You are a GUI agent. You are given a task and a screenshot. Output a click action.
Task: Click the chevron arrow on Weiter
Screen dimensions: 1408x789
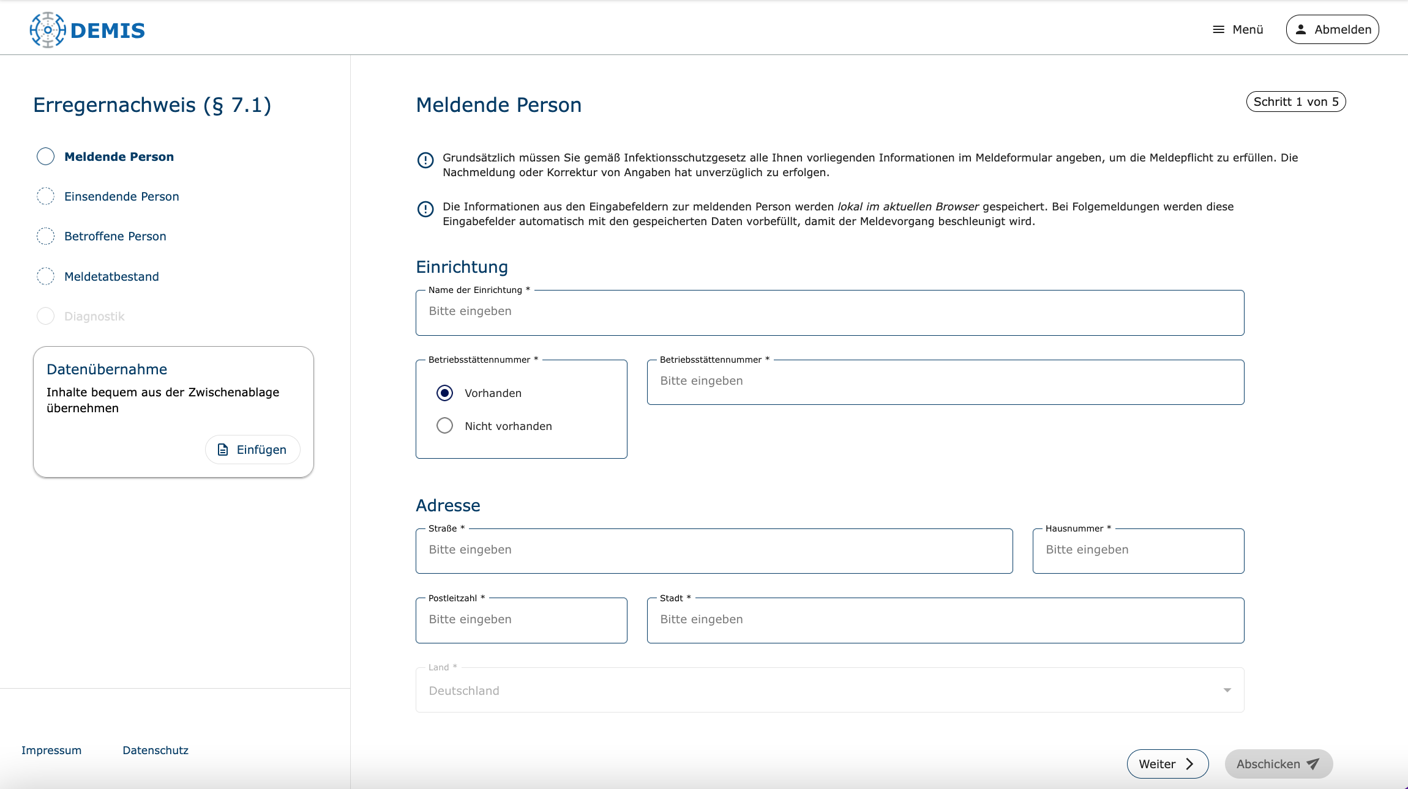(x=1189, y=764)
